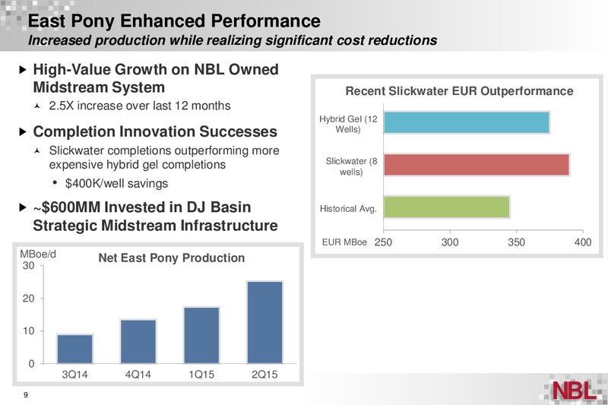
Task: Click the '4Q14' axis label
Action: [x=138, y=375]
